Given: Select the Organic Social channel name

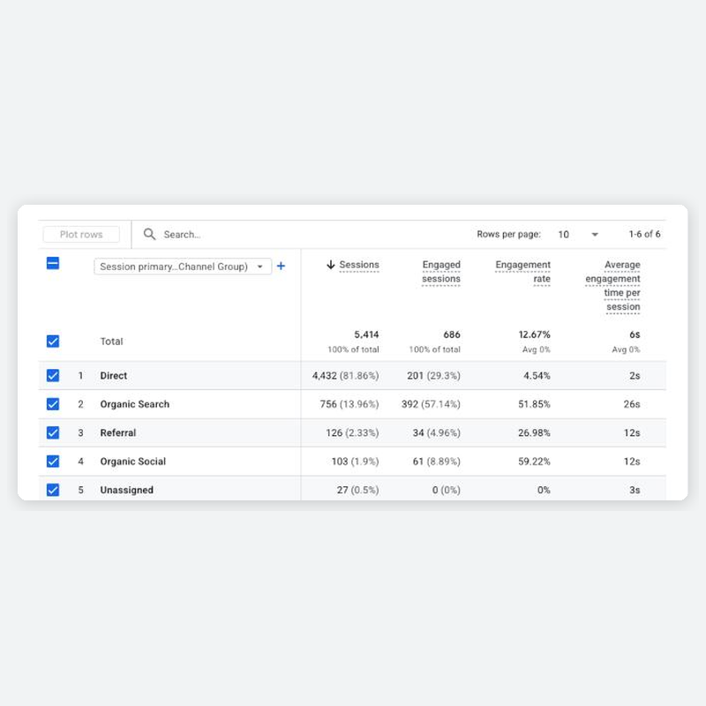Looking at the screenshot, I should click(x=133, y=462).
